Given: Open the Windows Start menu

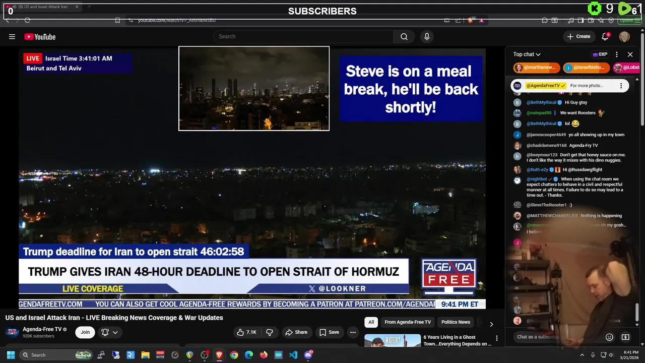Looking at the screenshot, I should coord(11,355).
